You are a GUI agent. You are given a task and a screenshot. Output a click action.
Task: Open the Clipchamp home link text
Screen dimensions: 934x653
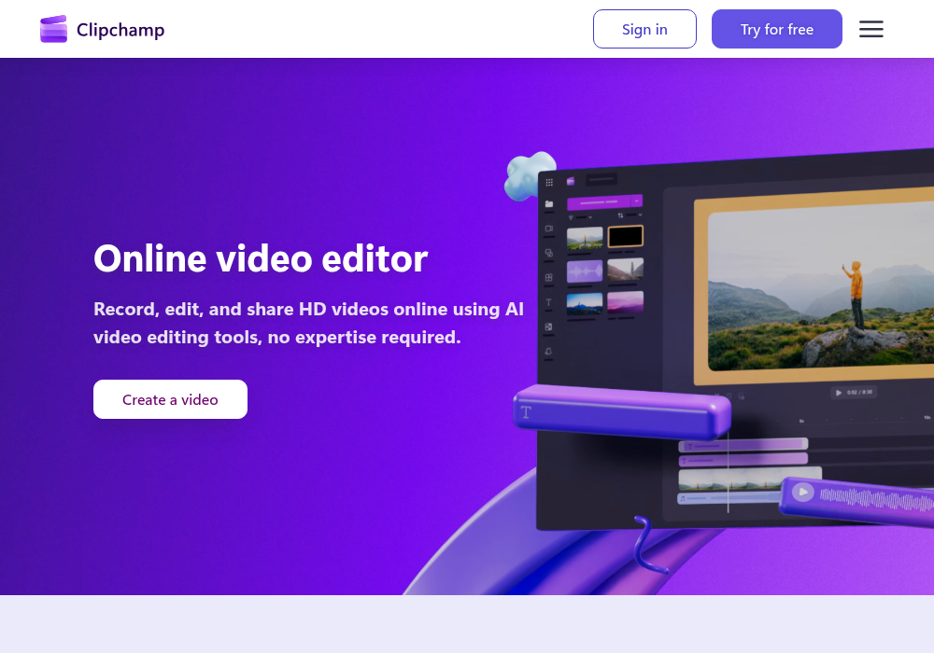tap(120, 30)
